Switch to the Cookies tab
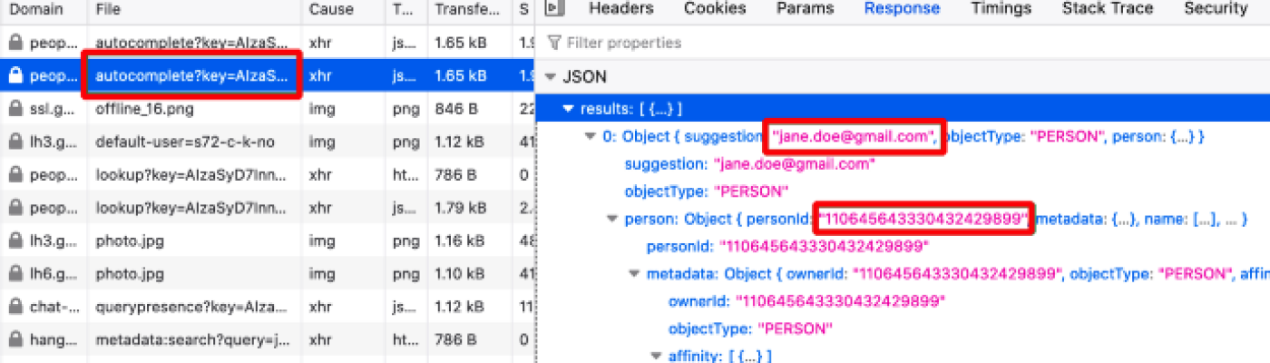Image resolution: width=1270 pixels, height=363 pixels. click(x=715, y=9)
